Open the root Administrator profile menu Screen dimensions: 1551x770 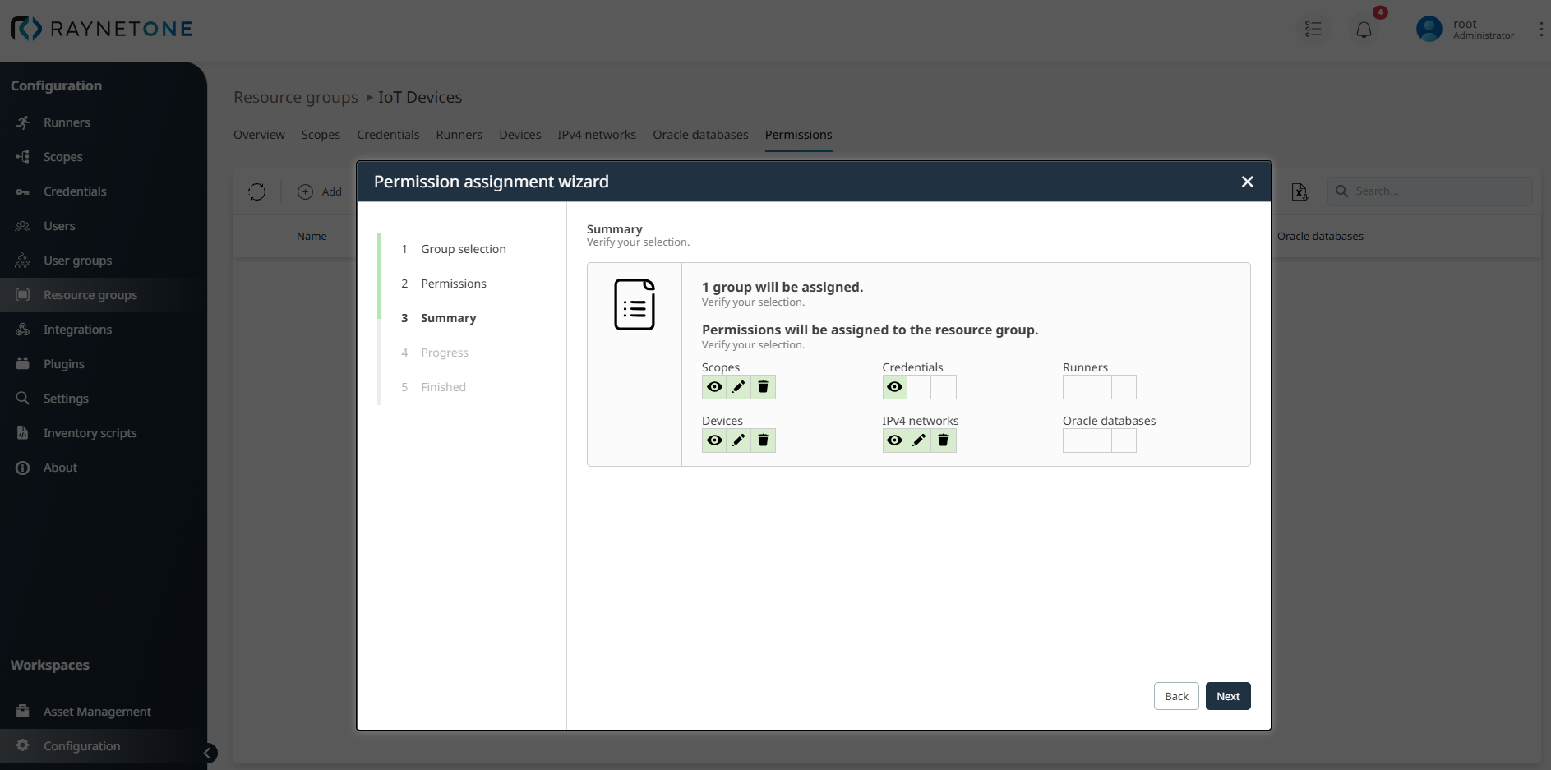pyautogui.click(x=1466, y=28)
